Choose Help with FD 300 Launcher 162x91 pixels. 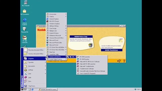(92, 64)
